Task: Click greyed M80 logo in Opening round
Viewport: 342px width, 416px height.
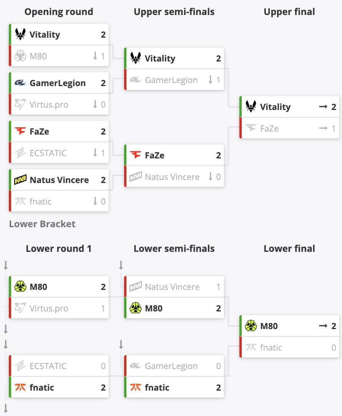Action: pyautogui.click(x=20, y=56)
